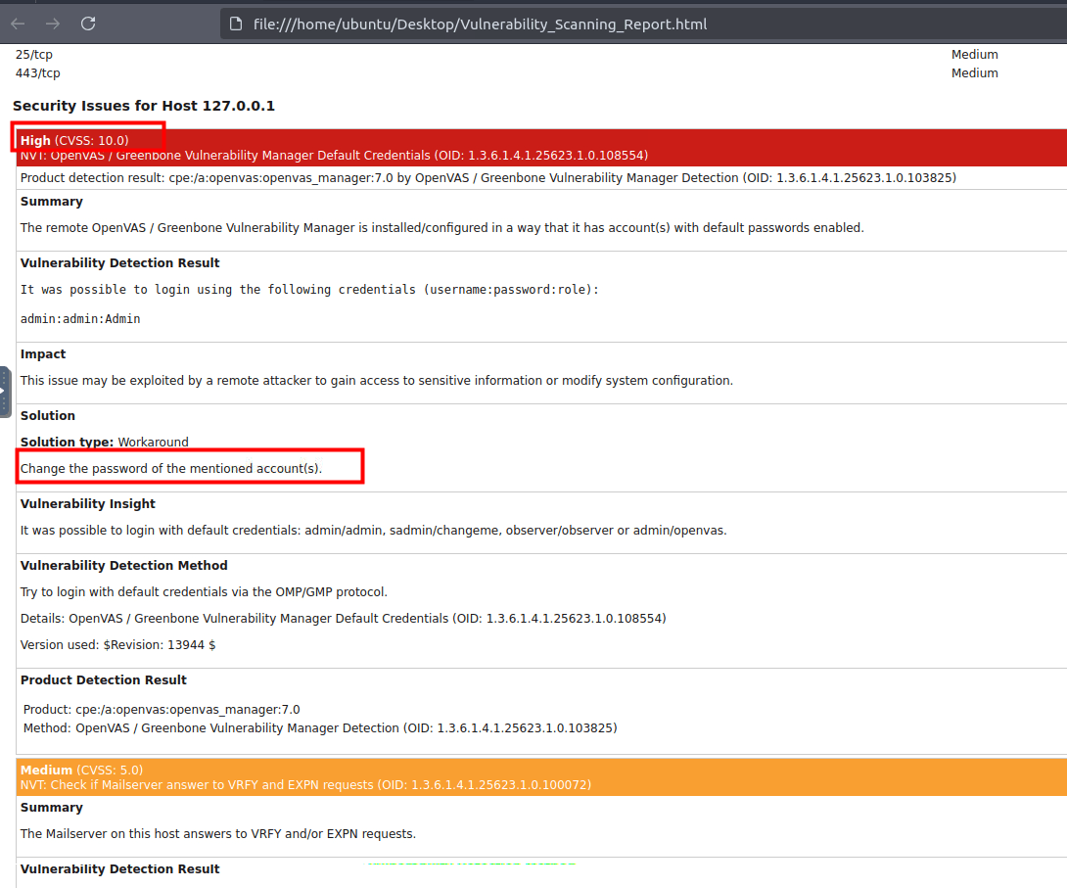
Task: Click the NVT Mailserver VRFY and EXPN title
Action: coord(305,784)
